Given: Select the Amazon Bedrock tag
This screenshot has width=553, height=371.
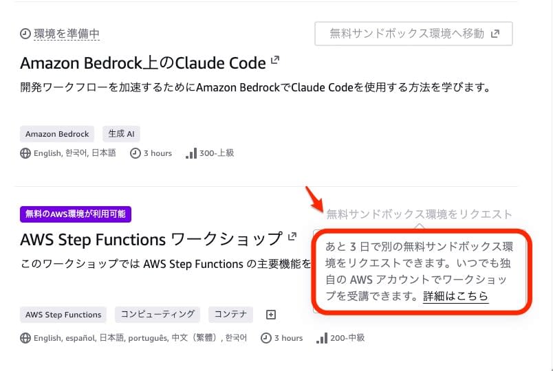Looking at the screenshot, I should click(x=57, y=134).
